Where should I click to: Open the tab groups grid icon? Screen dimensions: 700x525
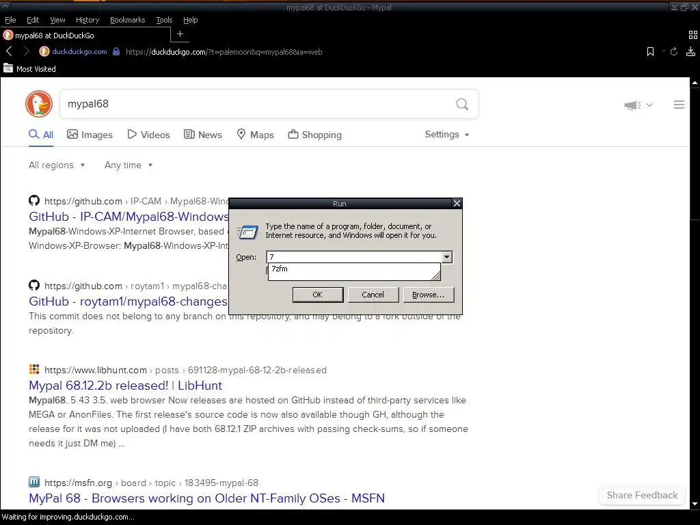(693, 35)
